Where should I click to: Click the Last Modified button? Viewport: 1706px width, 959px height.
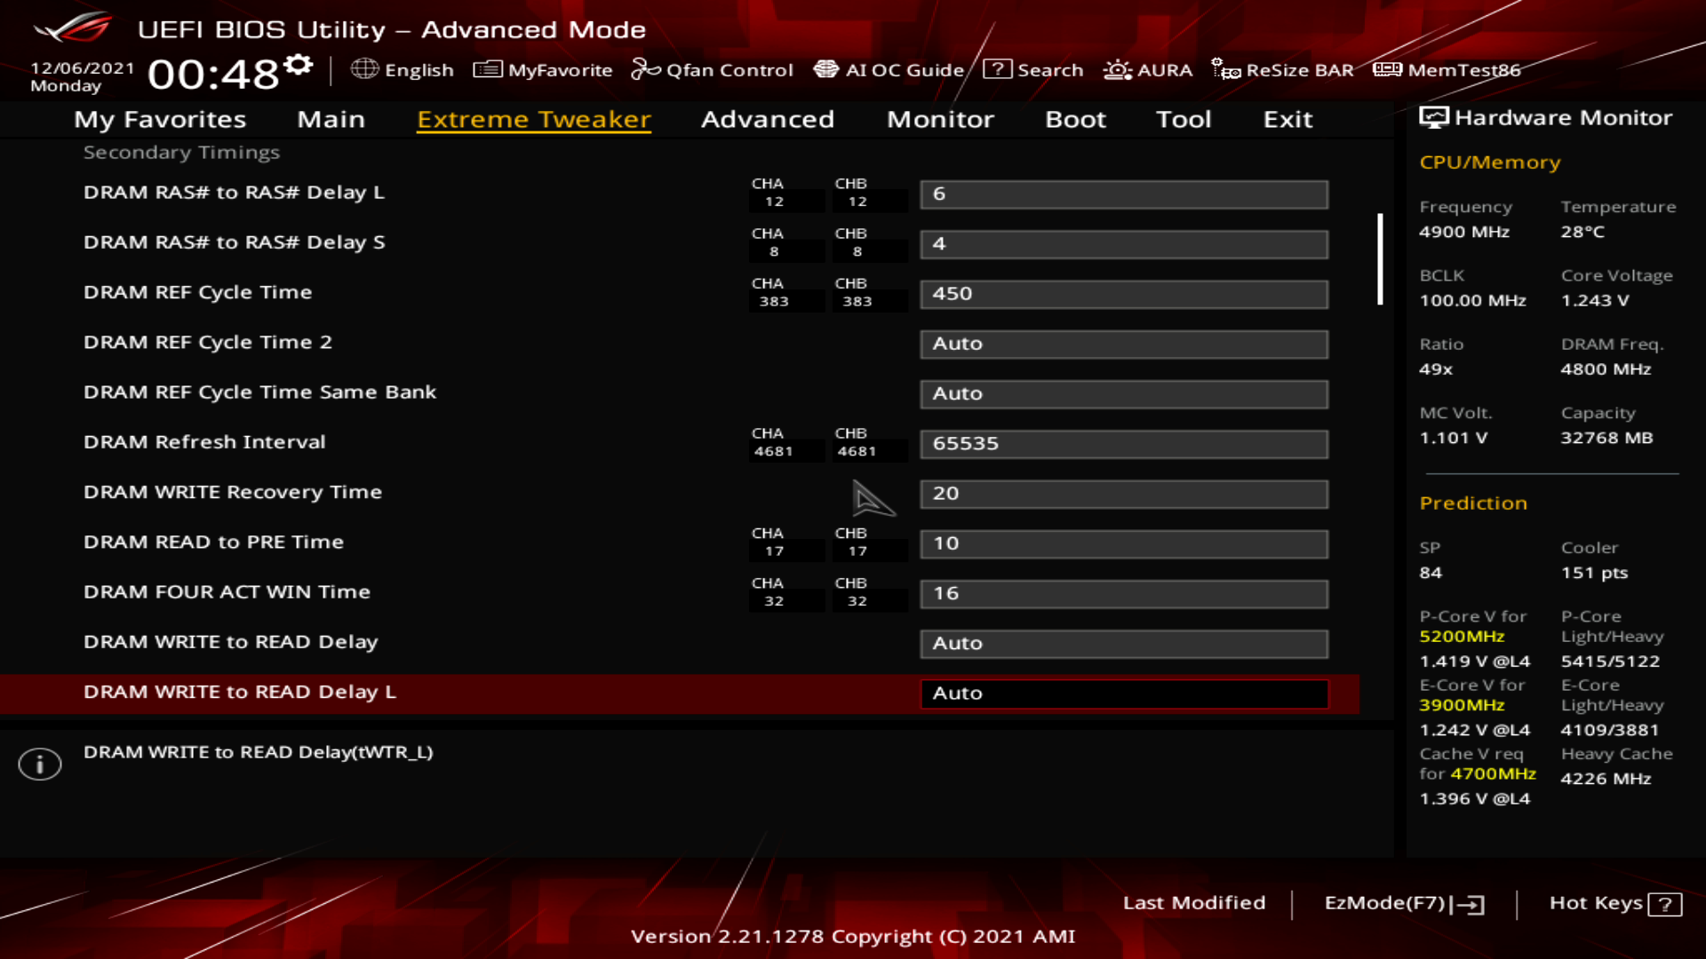[1193, 903]
